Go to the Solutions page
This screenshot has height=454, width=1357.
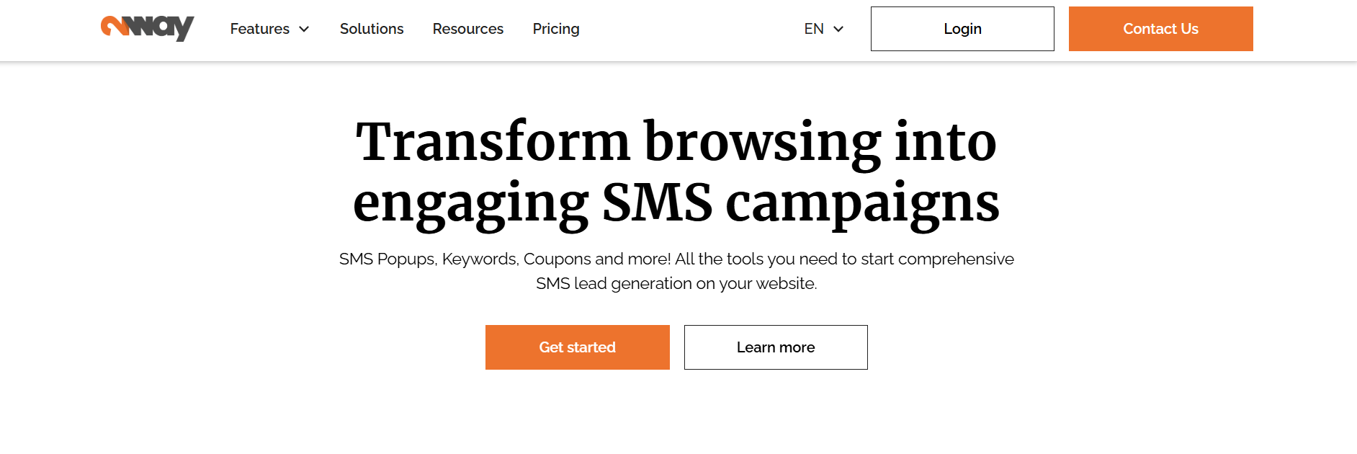coord(372,29)
